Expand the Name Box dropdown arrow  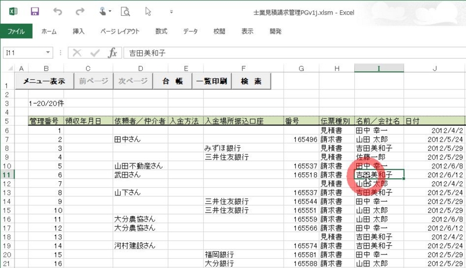pyautogui.click(x=48, y=52)
